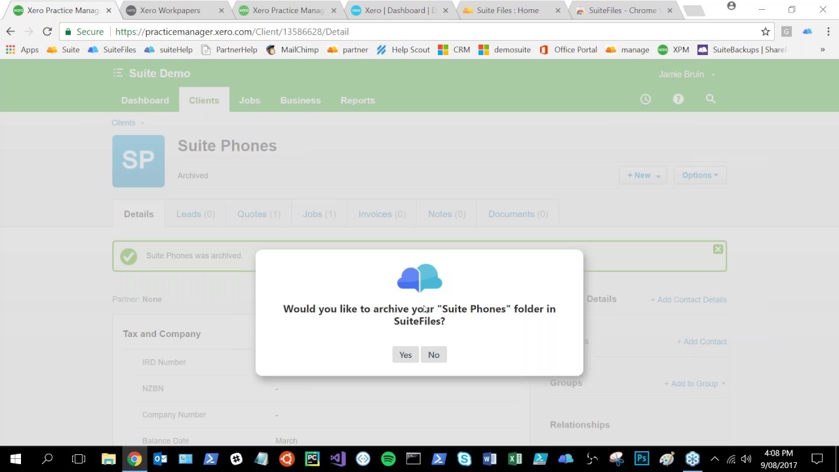The width and height of the screenshot is (839, 472).
Task: Open Visual Studio from the taskbar
Action: 338,459
